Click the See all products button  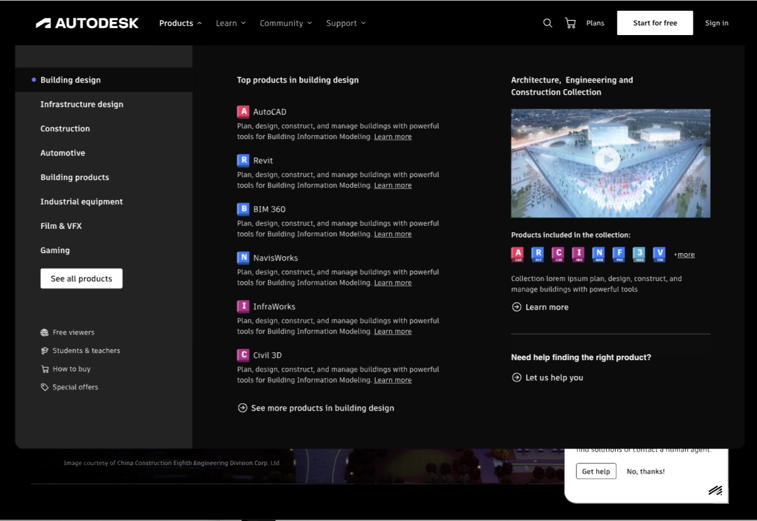81,279
